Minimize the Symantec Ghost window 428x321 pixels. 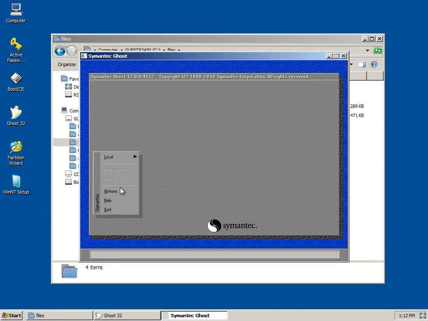[329, 56]
